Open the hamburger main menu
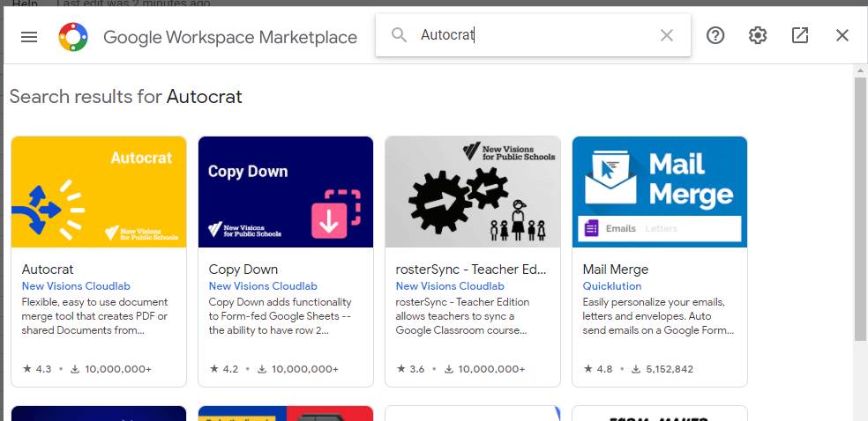The height and width of the screenshot is (421, 868). 29,37
